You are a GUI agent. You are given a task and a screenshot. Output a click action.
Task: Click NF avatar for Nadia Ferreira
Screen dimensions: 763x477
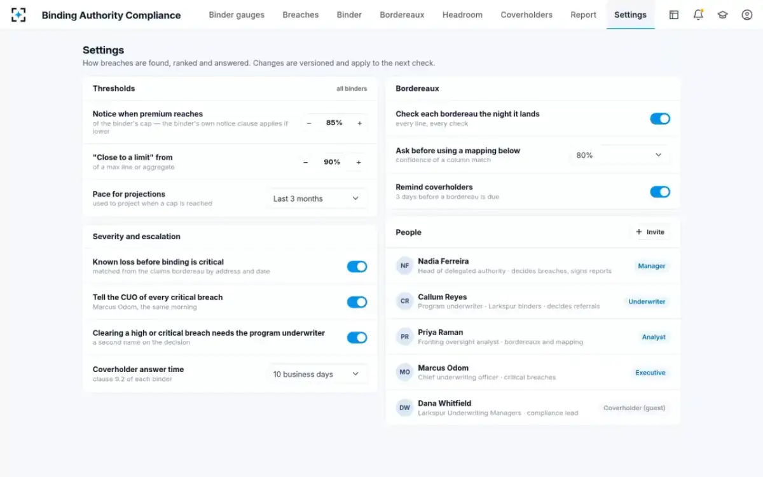point(405,266)
